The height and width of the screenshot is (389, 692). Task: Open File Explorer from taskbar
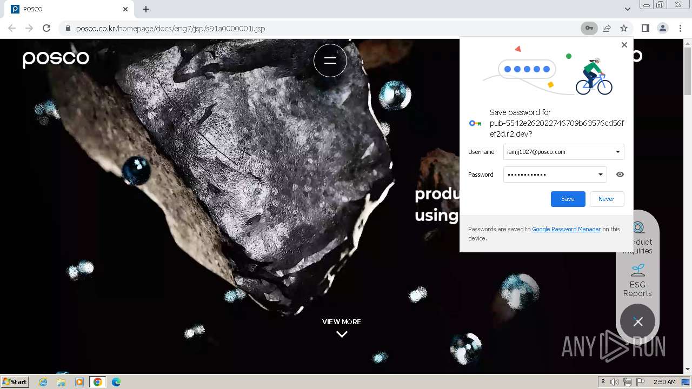coord(61,382)
